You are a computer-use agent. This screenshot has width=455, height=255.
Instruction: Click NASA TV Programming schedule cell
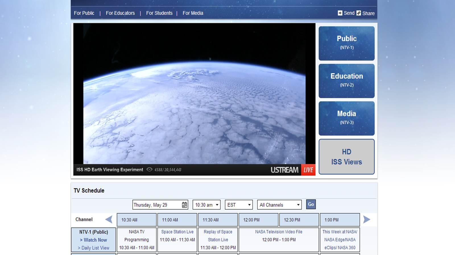point(136,240)
